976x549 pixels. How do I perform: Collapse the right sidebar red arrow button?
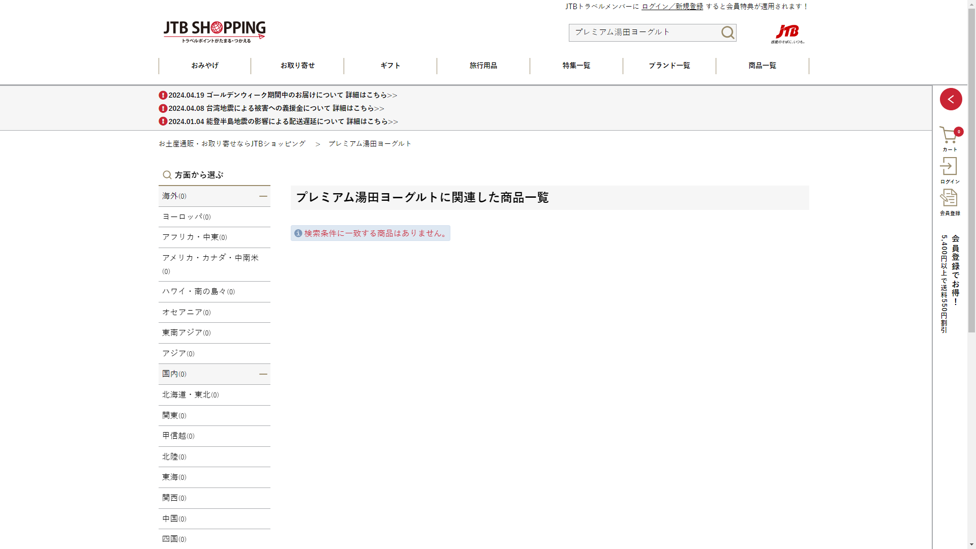[x=951, y=99]
